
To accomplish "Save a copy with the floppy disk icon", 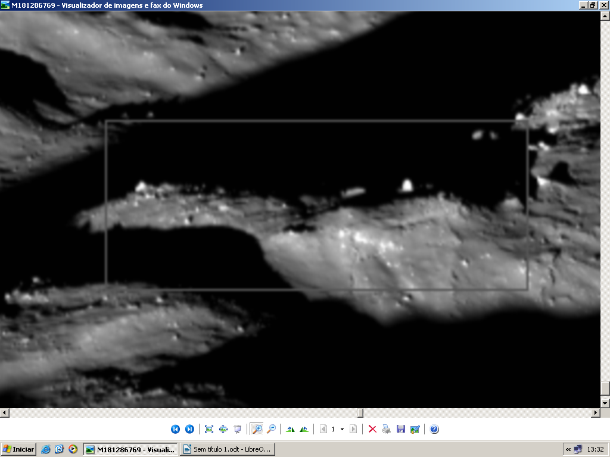I will pyautogui.click(x=401, y=429).
